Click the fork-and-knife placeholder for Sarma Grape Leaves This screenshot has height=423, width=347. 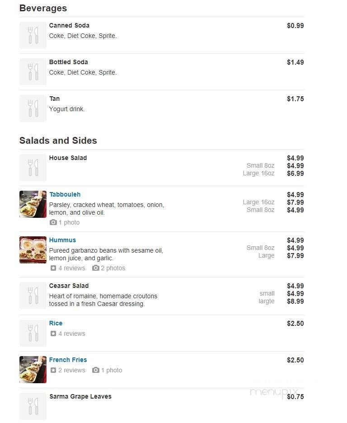tap(33, 406)
